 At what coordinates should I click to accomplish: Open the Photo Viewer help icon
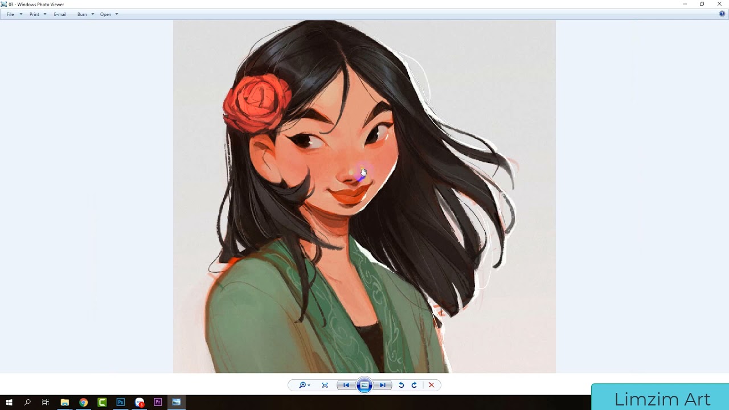(722, 14)
